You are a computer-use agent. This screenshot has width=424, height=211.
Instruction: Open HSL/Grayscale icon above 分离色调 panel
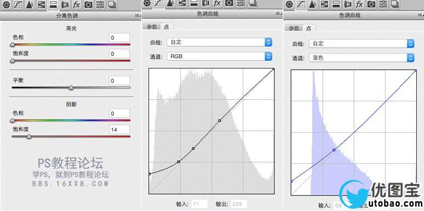42,4
